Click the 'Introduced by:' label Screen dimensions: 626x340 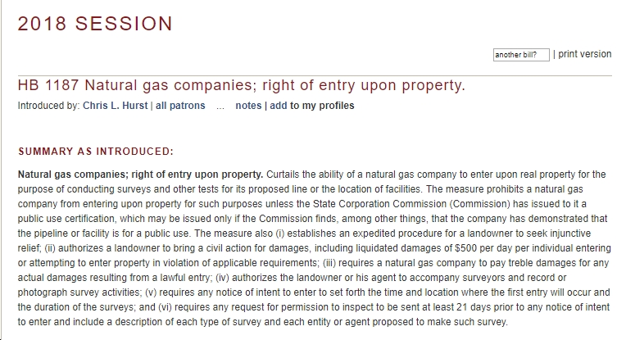[48, 106]
